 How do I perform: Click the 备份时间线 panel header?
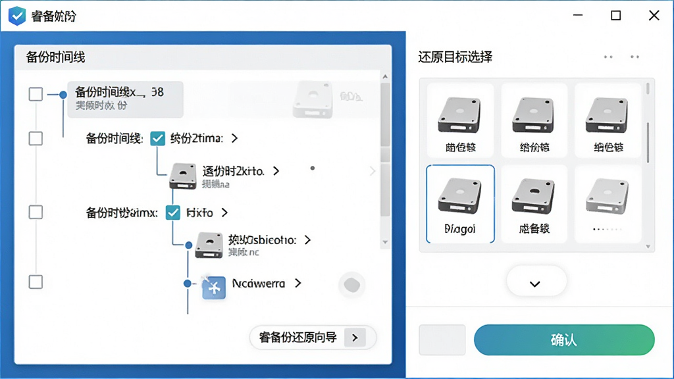[x=203, y=57]
